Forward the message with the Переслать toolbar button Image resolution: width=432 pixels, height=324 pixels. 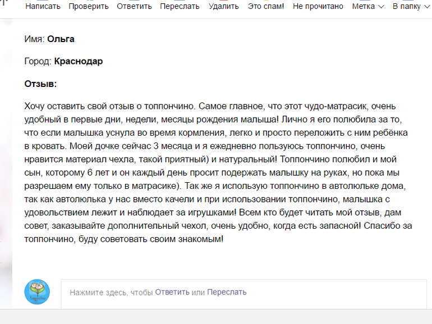180,6
